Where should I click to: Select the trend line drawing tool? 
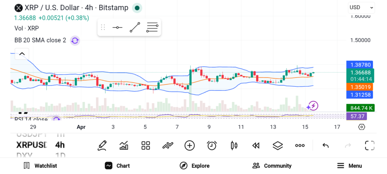click(135, 27)
